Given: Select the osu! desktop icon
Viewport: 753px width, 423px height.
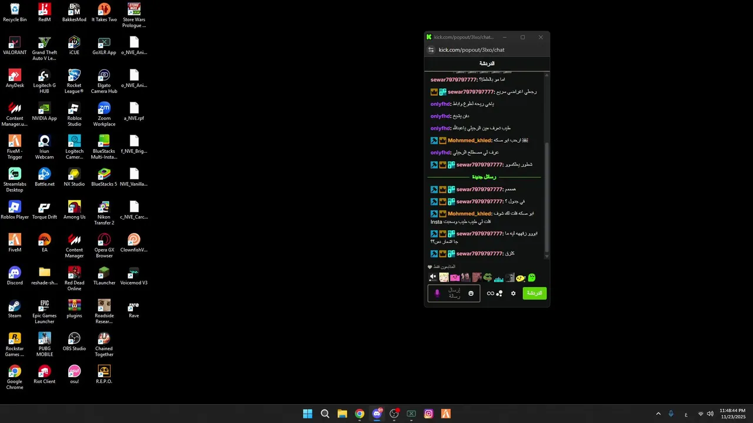Looking at the screenshot, I should click(74, 375).
